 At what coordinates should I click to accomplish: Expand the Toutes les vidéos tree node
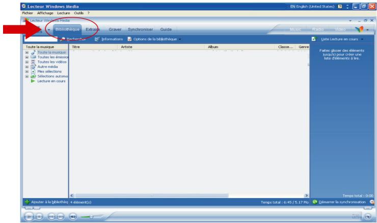click(26, 62)
